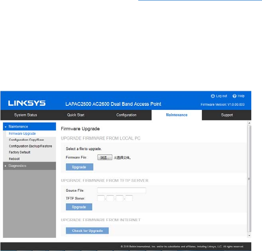
Task: Open Configuration Copy/Save in sidebar
Action: point(26,140)
